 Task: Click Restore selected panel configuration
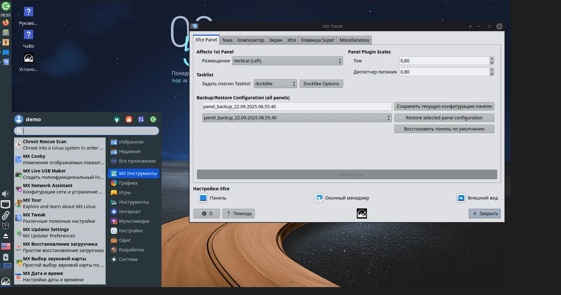pyautogui.click(x=444, y=118)
